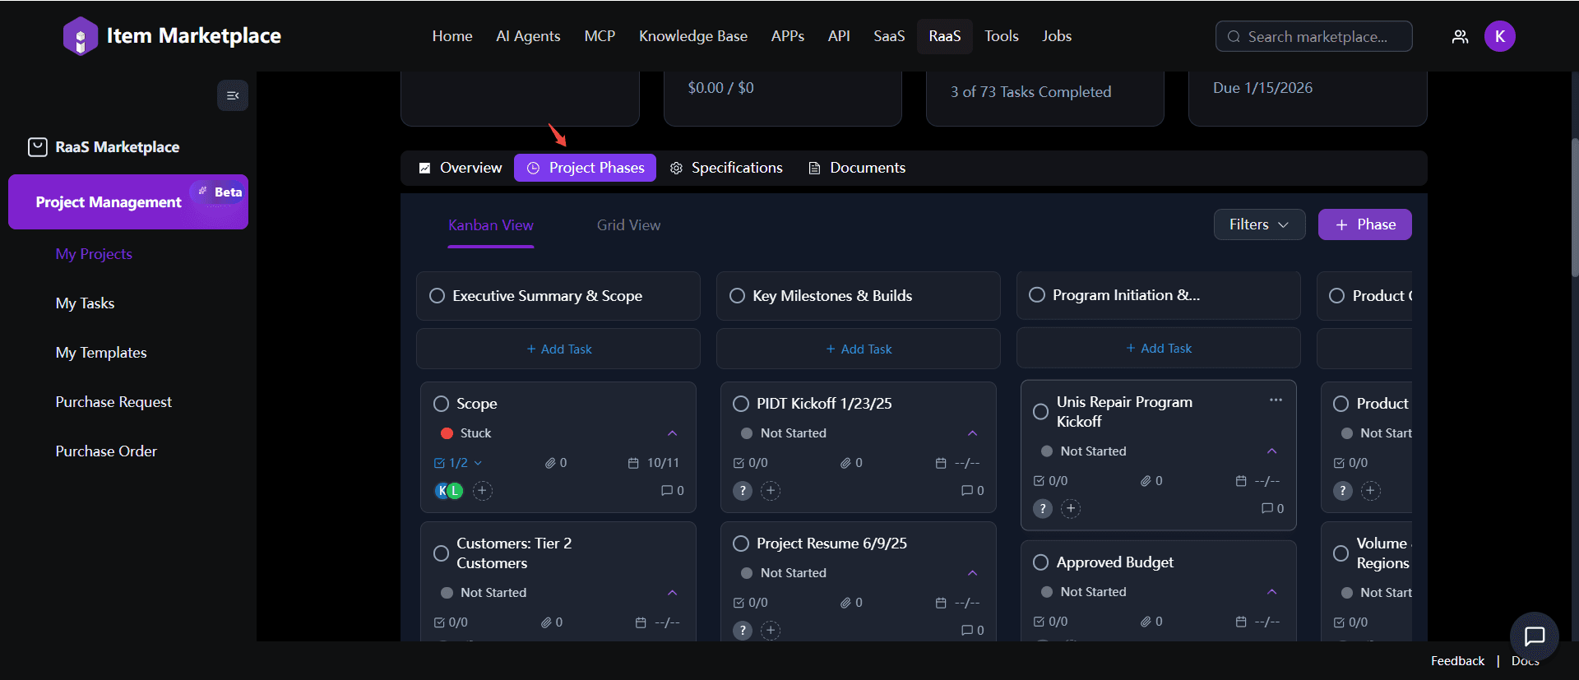
Task: Open the options menu on Unis Repair Program Kickoff
Action: (1276, 400)
